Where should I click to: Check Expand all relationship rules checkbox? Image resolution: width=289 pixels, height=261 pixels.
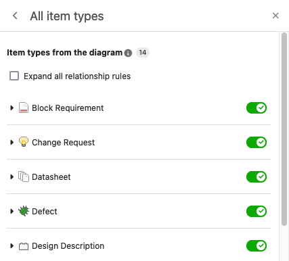[14, 76]
